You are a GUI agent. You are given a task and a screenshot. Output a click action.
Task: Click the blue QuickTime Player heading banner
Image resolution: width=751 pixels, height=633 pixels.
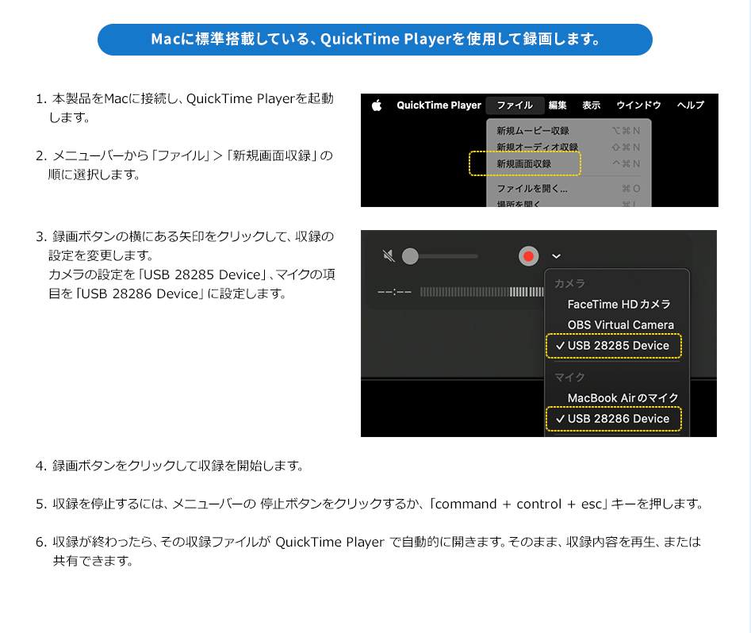click(x=375, y=40)
